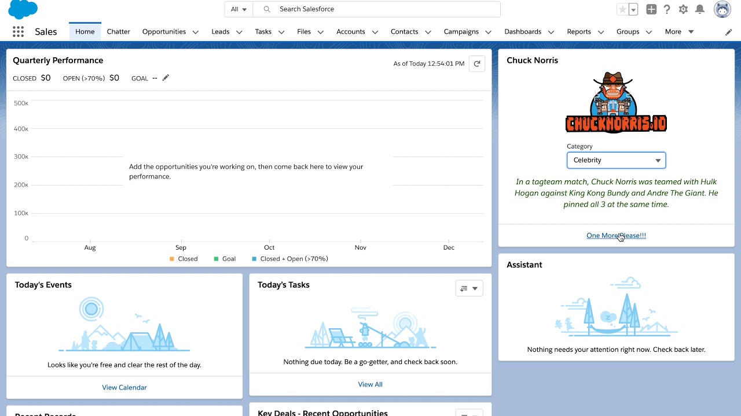This screenshot has height=416, width=741.
Task: Expand the Accounts tab chevron
Action: click(x=375, y=32)
